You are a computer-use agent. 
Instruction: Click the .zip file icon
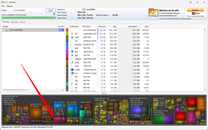72,84
